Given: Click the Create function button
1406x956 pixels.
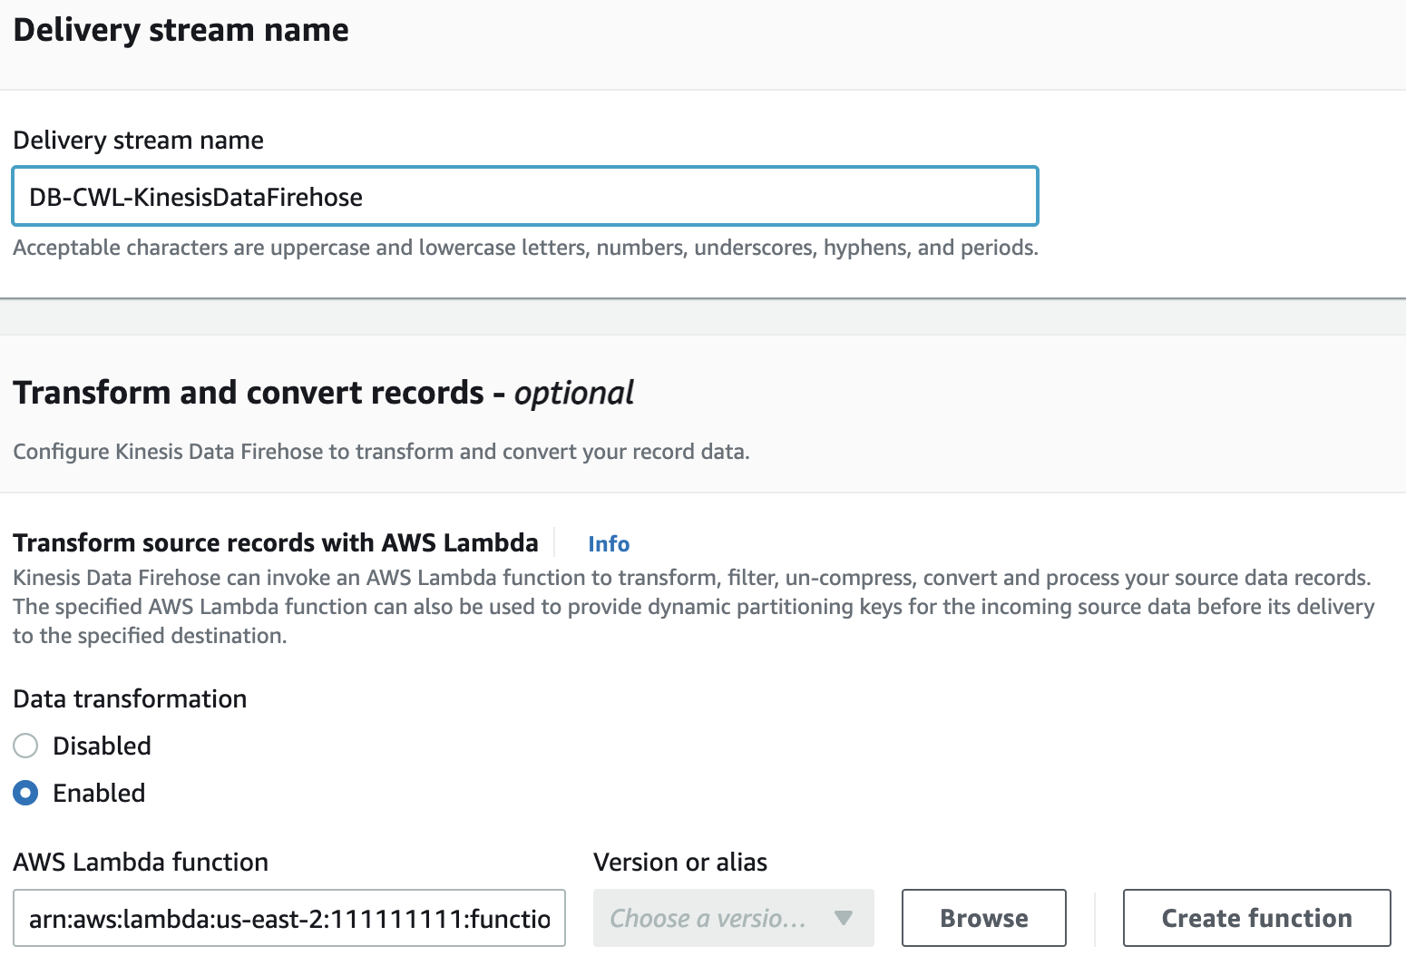Looking at the screenshot, I should 1256,918.
